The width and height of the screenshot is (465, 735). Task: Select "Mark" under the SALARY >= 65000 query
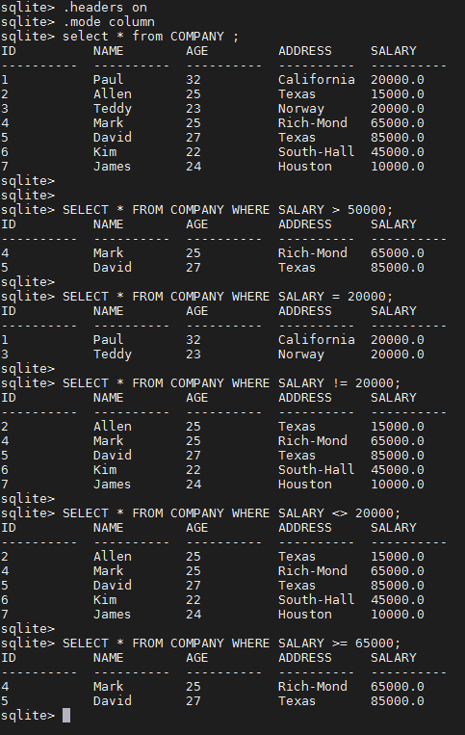108,687
